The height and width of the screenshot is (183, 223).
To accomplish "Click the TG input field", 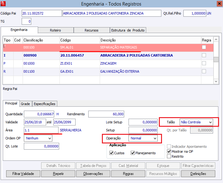I will tap(26, 21).
